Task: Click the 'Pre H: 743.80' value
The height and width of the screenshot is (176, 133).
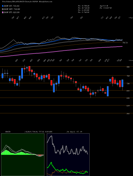Action: 84,8
